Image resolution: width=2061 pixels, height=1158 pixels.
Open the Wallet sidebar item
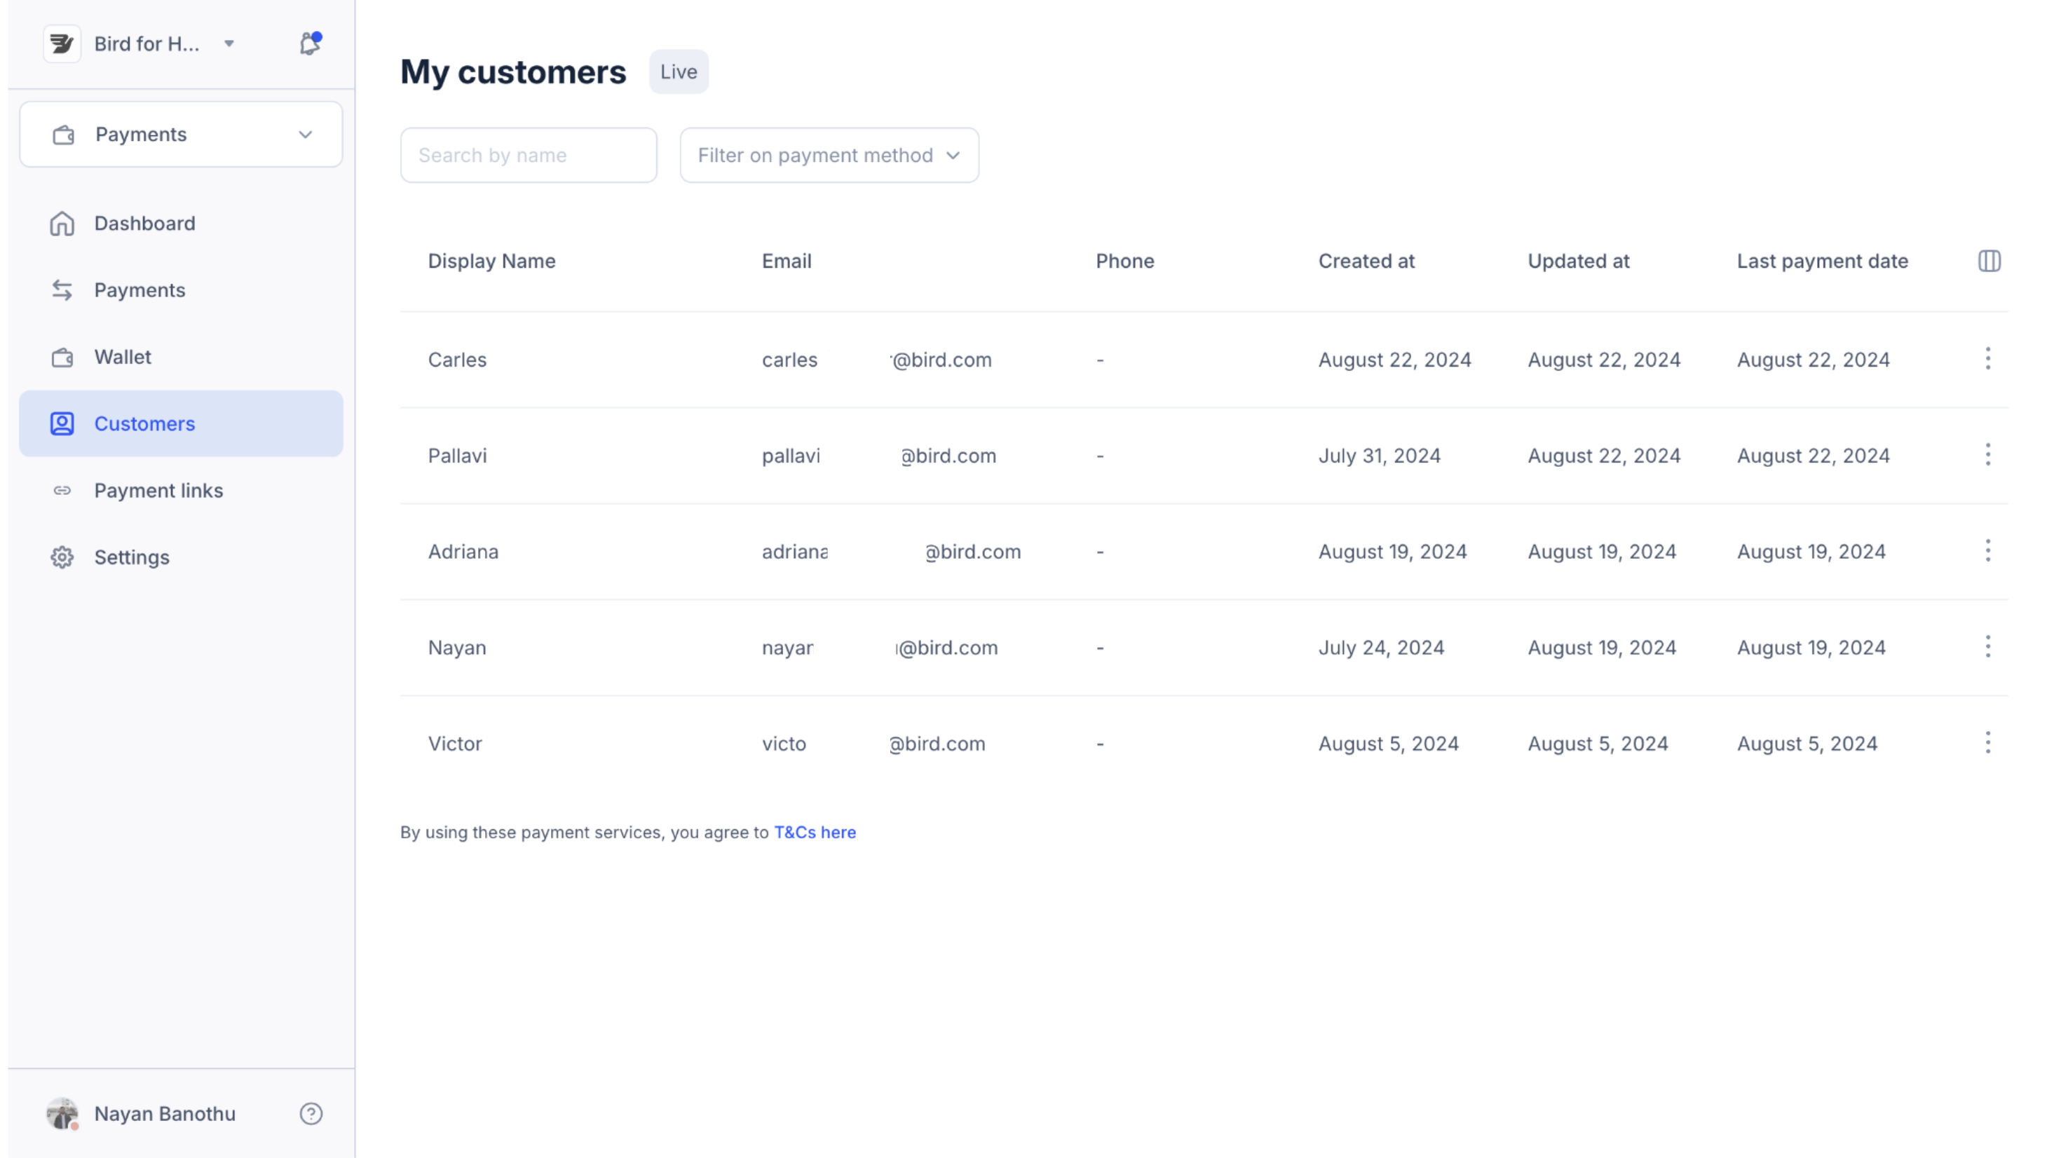coord(123,357)
